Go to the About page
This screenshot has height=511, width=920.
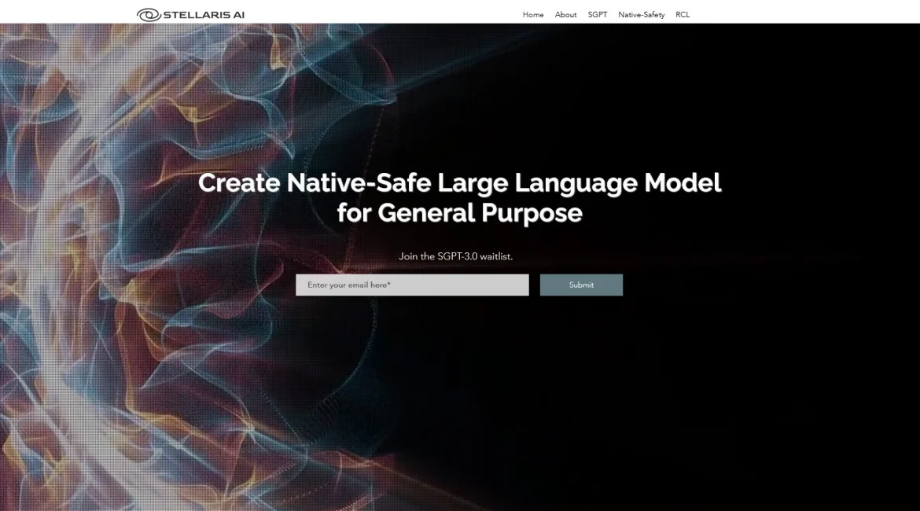(x=565, y=15)
